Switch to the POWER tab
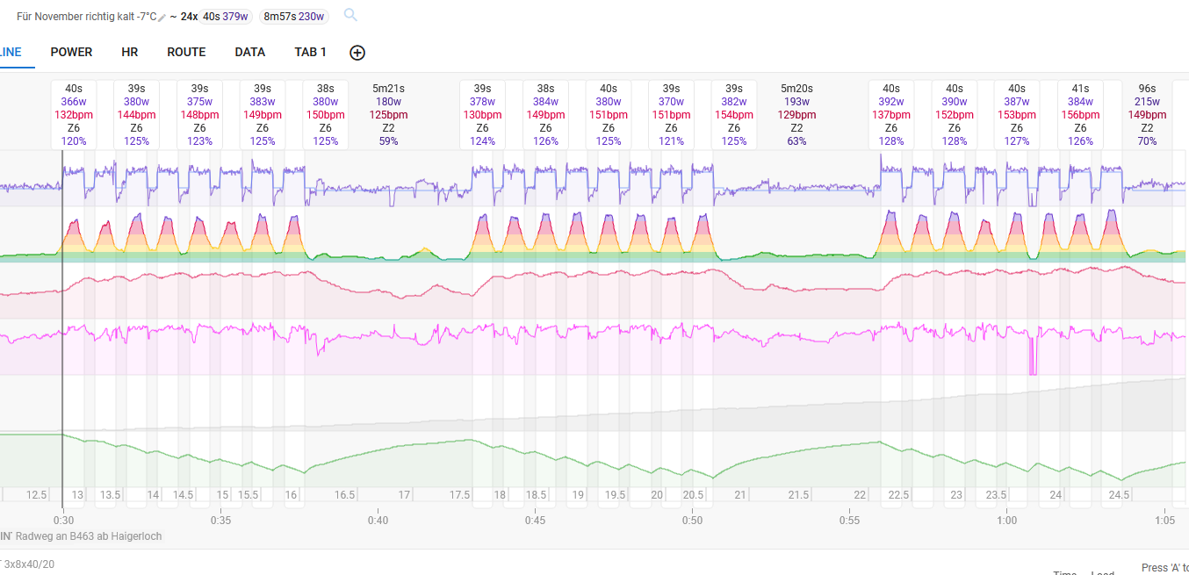The image size is (1189, 575). pyautogui.click(x=71, y=53)
